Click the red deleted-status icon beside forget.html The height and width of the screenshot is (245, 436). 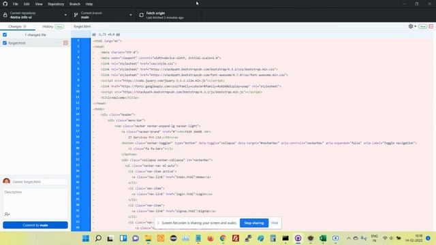point(65,43)
